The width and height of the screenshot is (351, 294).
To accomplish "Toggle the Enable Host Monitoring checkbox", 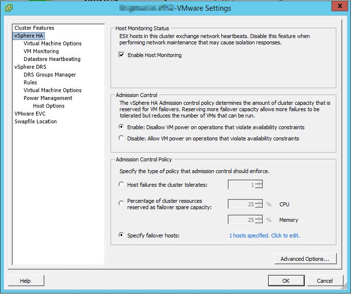I will (121, 55).
